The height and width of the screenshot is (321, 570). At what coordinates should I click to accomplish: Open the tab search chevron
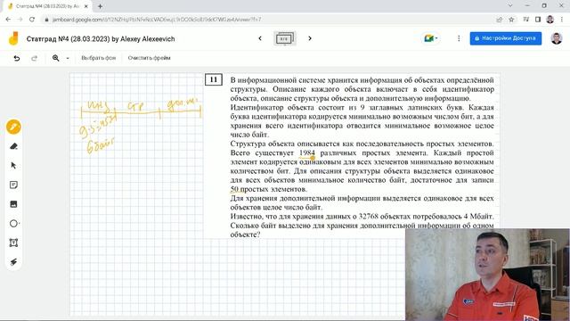click(x=510, y=5)
